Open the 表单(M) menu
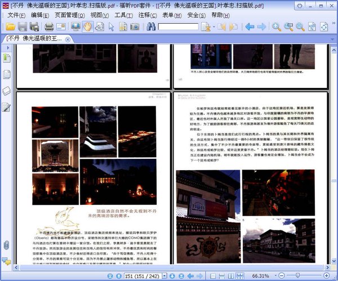Viewport: 338px width, 281px height. point(172,15)
